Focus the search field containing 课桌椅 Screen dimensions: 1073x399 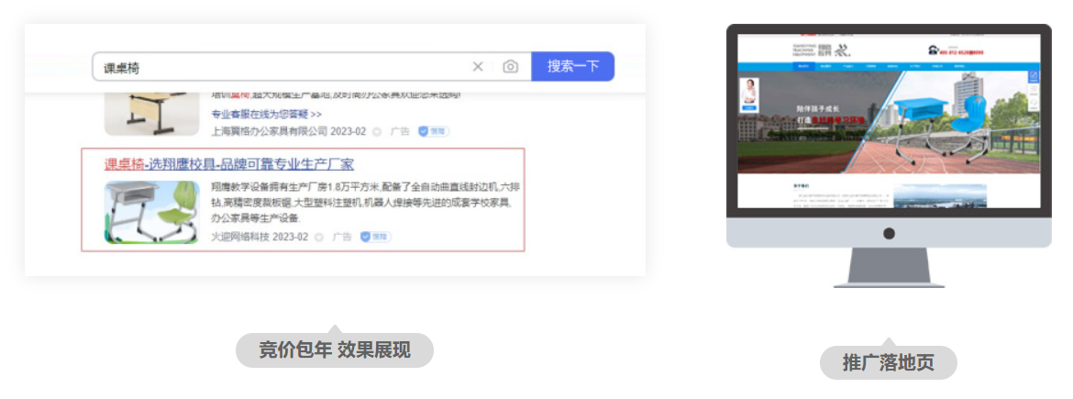275,67
